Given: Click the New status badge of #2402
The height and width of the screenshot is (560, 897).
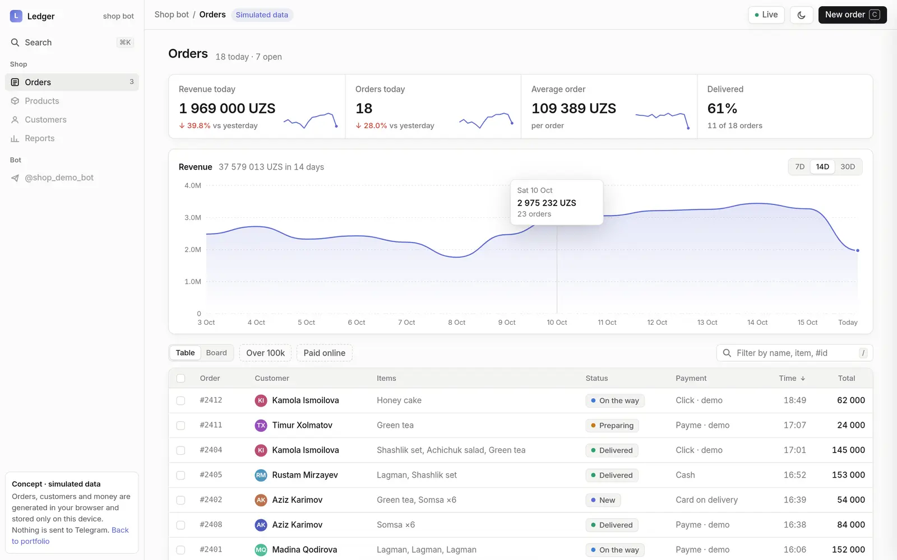Looking at the screenshot, I should [x=603, y=500].
